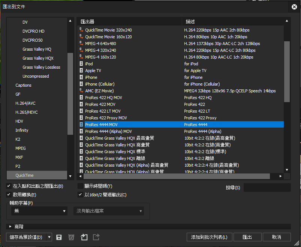This screenshot has height=247, width=301.
Task: Click 添加到批次列表 button
Action: [x=209, y=237]
